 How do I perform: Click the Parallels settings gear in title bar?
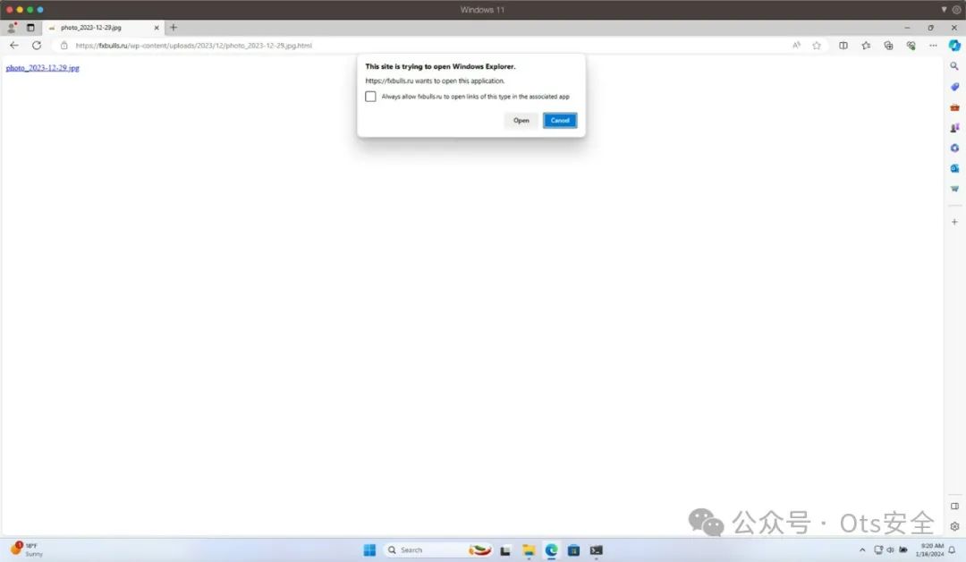point(957,9)
